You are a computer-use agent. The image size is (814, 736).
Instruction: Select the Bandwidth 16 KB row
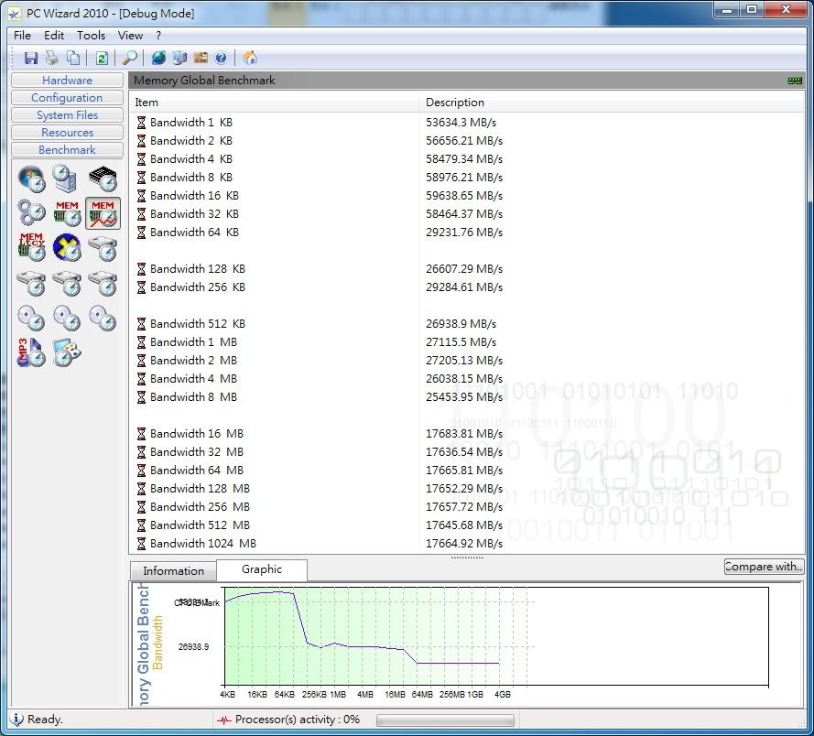tap(466, 196)
